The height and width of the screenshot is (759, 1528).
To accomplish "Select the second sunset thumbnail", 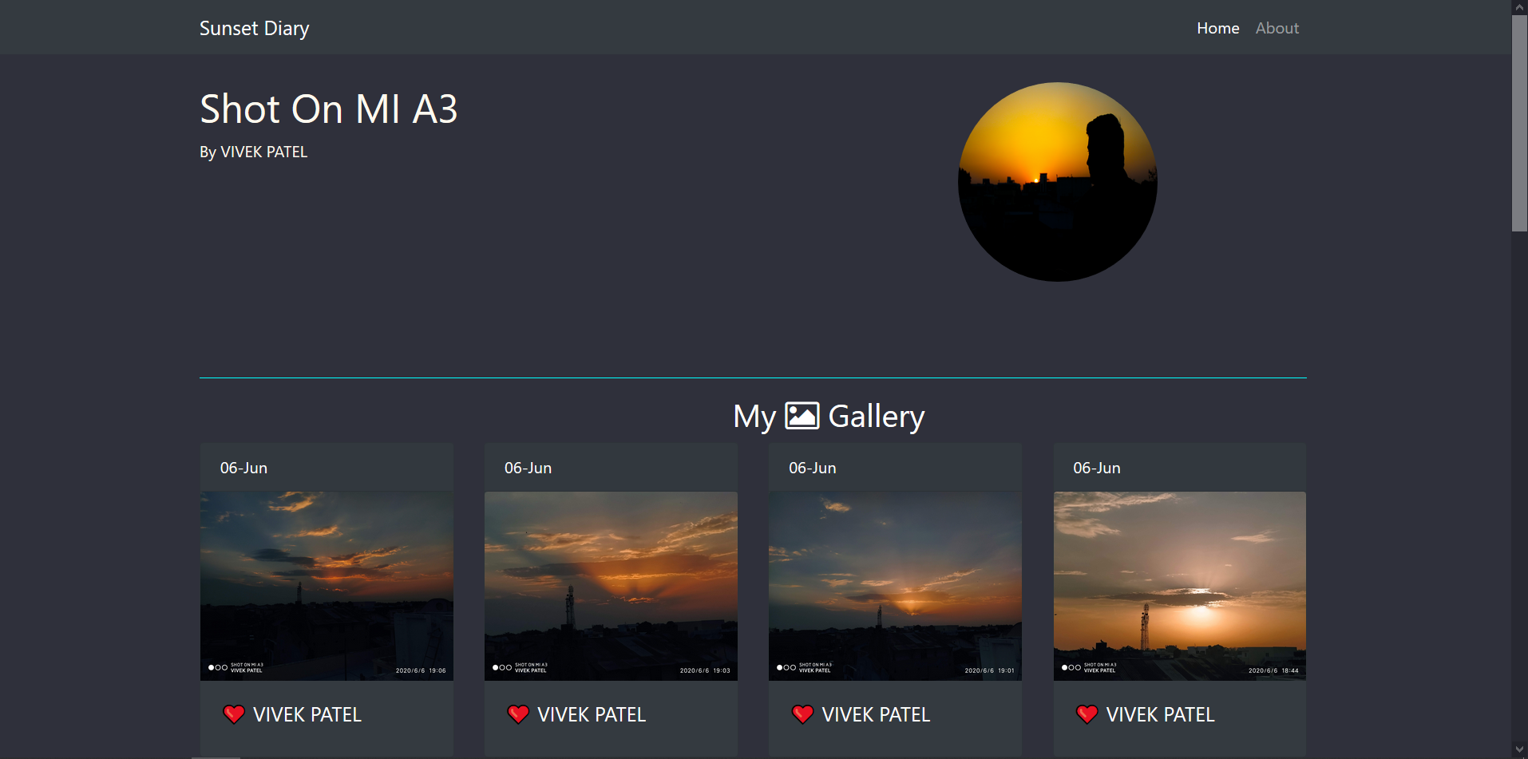I will click(x=611, y=585).
